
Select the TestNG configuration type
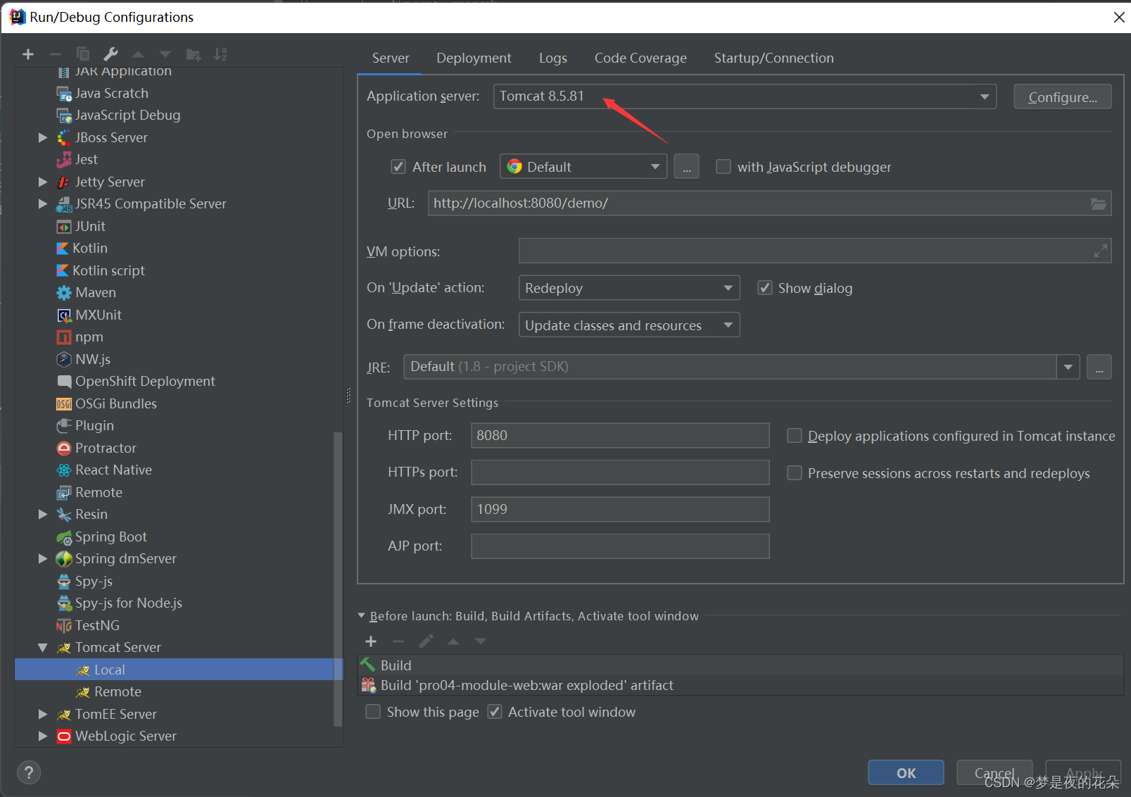[x=97, y=625]
